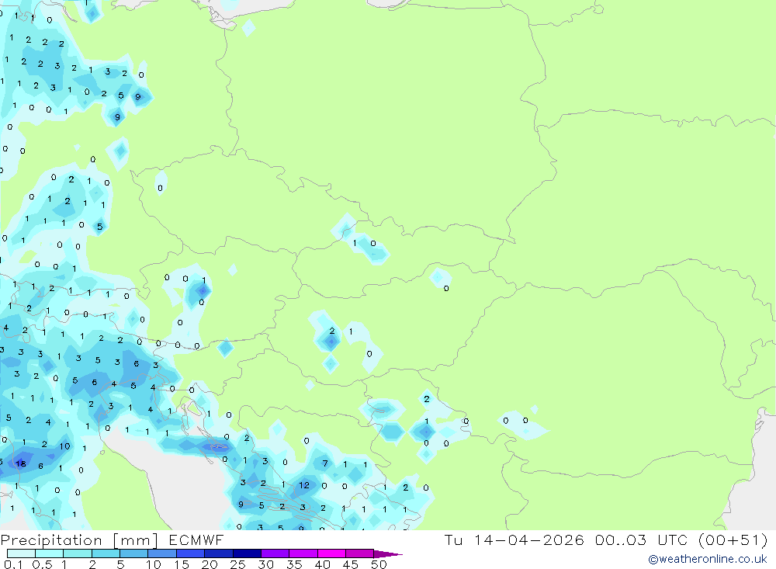The height and width of the screenshot is (569, 776).
Task: Click the legend label '0.1'
Action: 13,564
